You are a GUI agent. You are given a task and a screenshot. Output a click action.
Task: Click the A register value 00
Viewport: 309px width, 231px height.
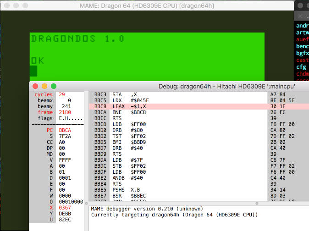pyautogui.click(x=62, y=166)
